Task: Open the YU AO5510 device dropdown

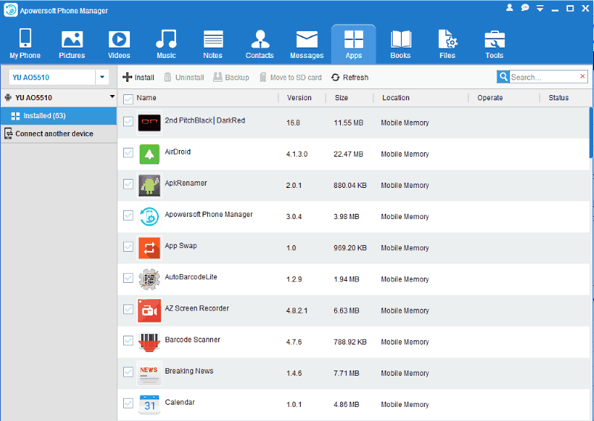Action: point(102,77)
